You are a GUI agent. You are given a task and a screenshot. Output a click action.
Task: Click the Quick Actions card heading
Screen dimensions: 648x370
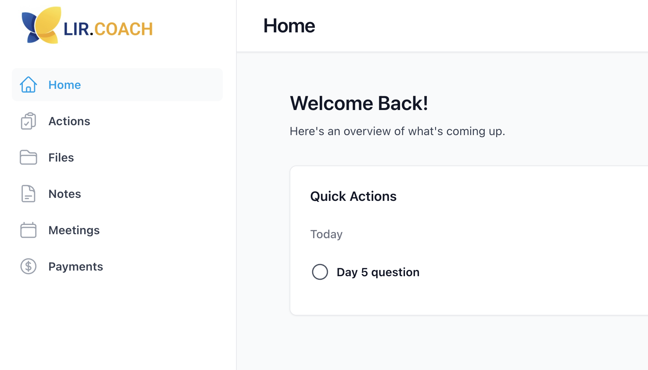[x=353, y=197]
